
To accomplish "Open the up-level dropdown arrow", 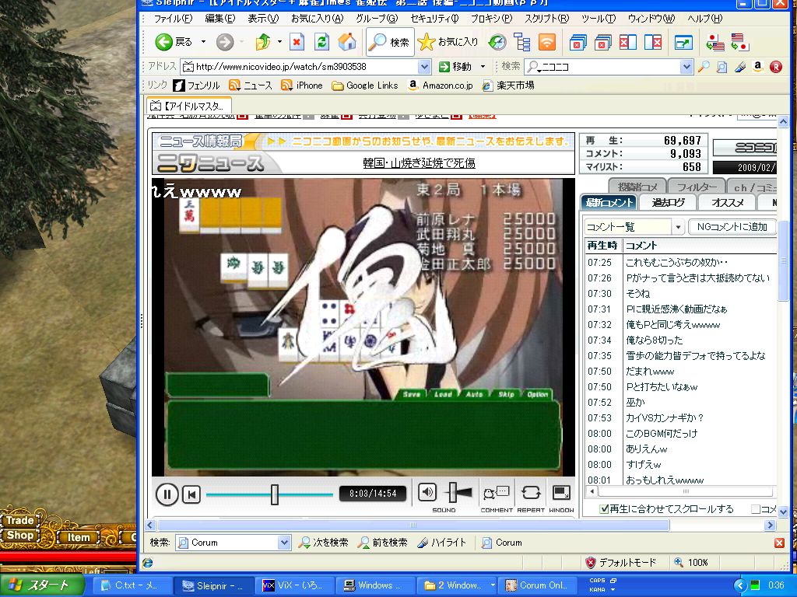I will [x=279, y=42].
